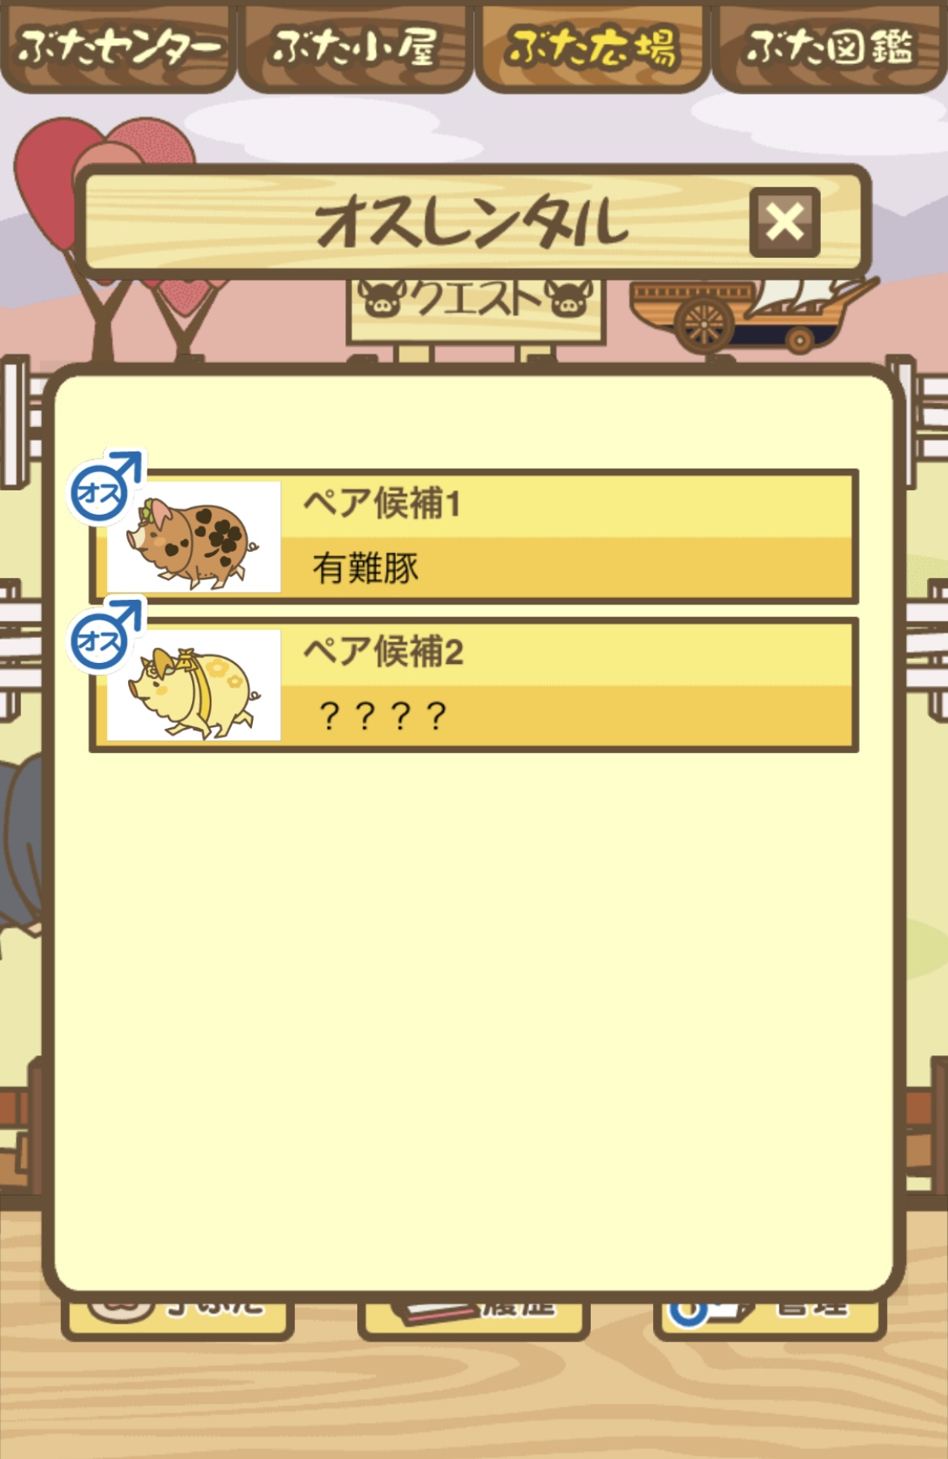Close the オスレンタル dialog
Image resolution: width=948 pixels, height=1459 pixels.
click(784, 222)
